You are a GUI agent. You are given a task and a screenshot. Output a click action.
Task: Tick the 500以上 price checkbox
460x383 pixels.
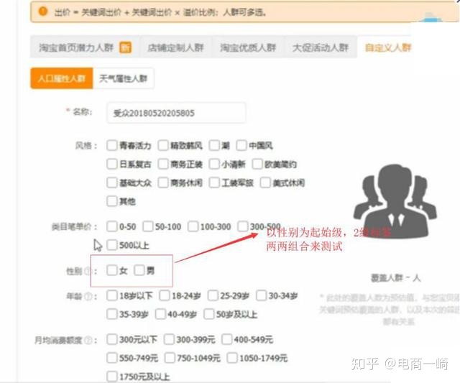(112, 245)
